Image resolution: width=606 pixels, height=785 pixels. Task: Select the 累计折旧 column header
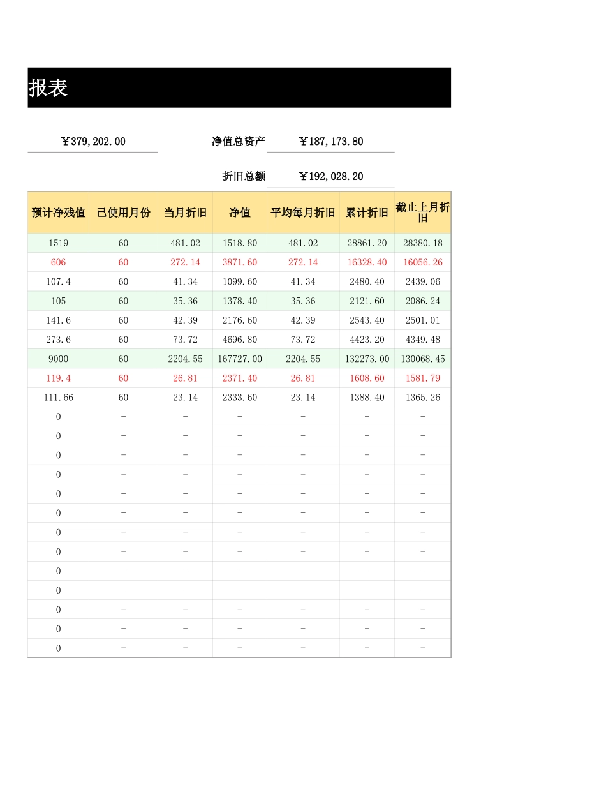(367, 213)
